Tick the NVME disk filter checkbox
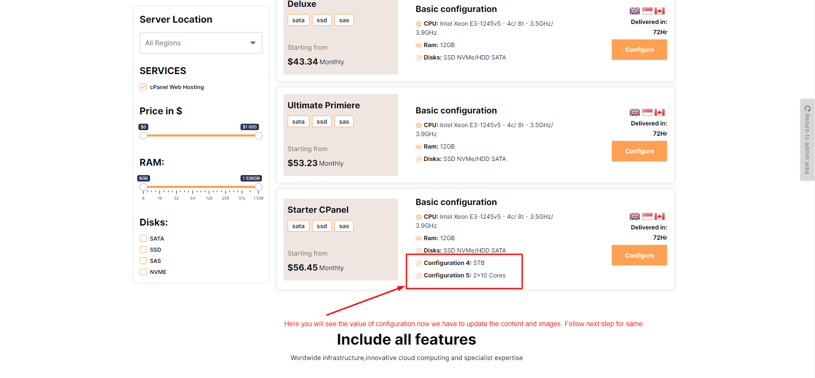Image resolution: width=815 pixels, height=378 pixels. click(x=143, y=272)
